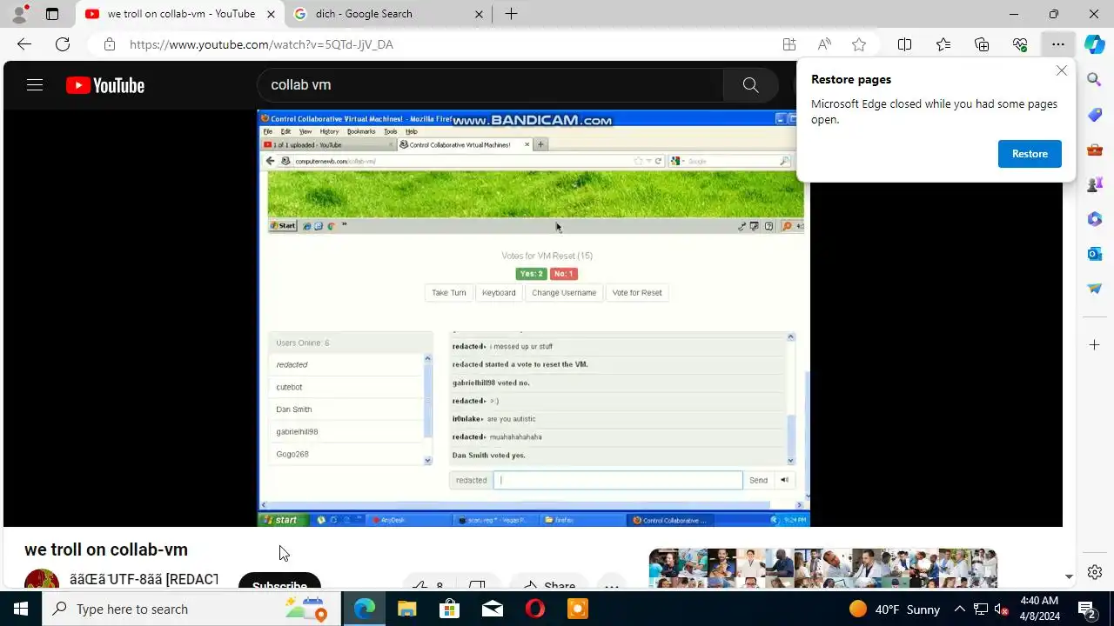
Task: Add this page to favorites star
Action: 859,44
